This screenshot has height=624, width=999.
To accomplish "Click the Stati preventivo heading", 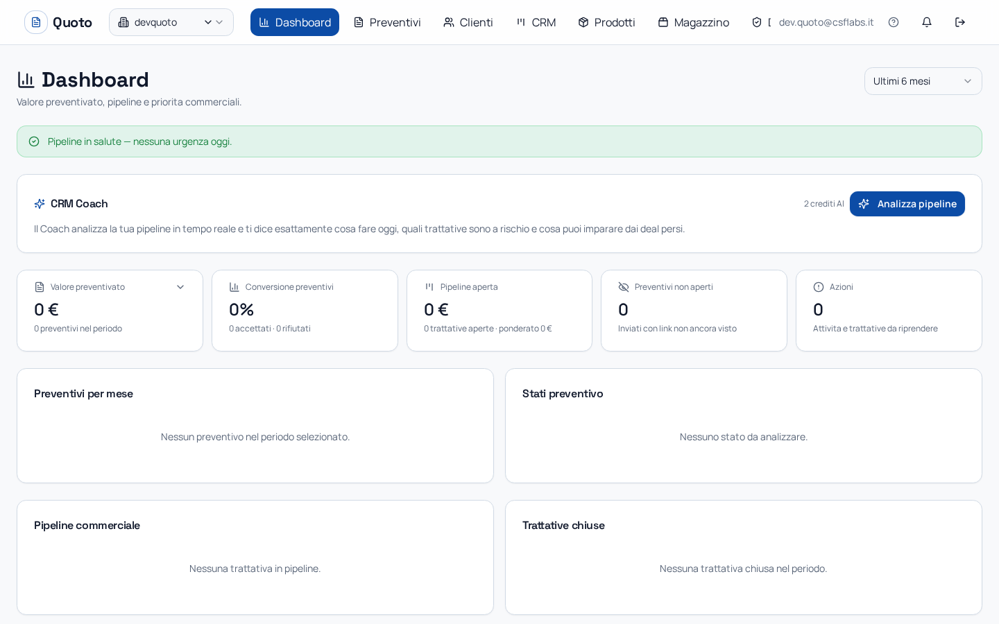I will [x=563, y=394].
